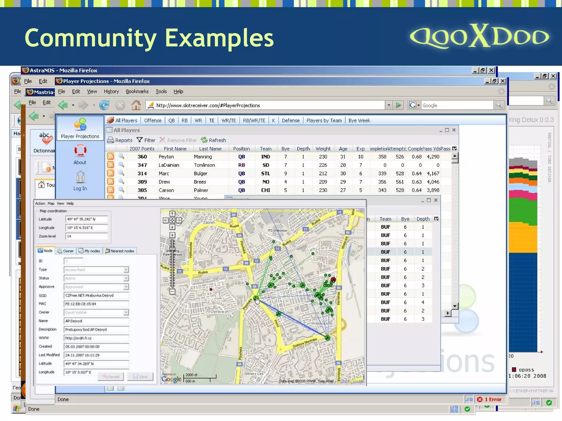
Task: Click magnifier icon in Drew Brees row
Action: point(121,181)
